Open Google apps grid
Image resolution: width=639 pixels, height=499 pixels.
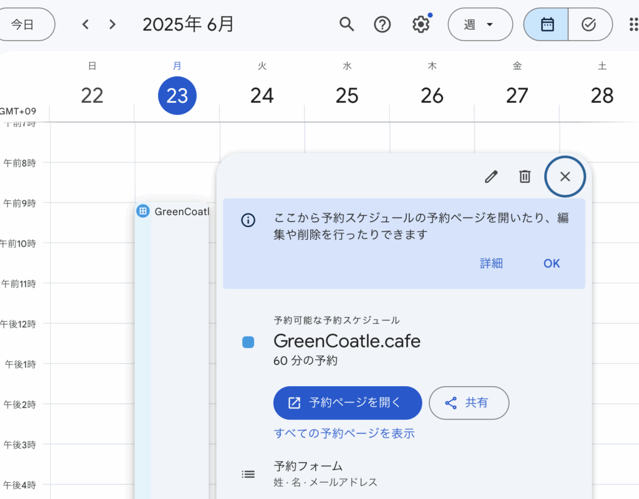633,24
